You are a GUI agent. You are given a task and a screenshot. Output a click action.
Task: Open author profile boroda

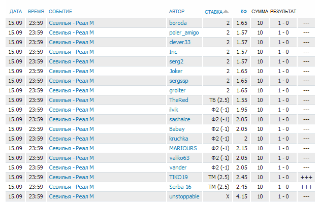pos(178,23)
